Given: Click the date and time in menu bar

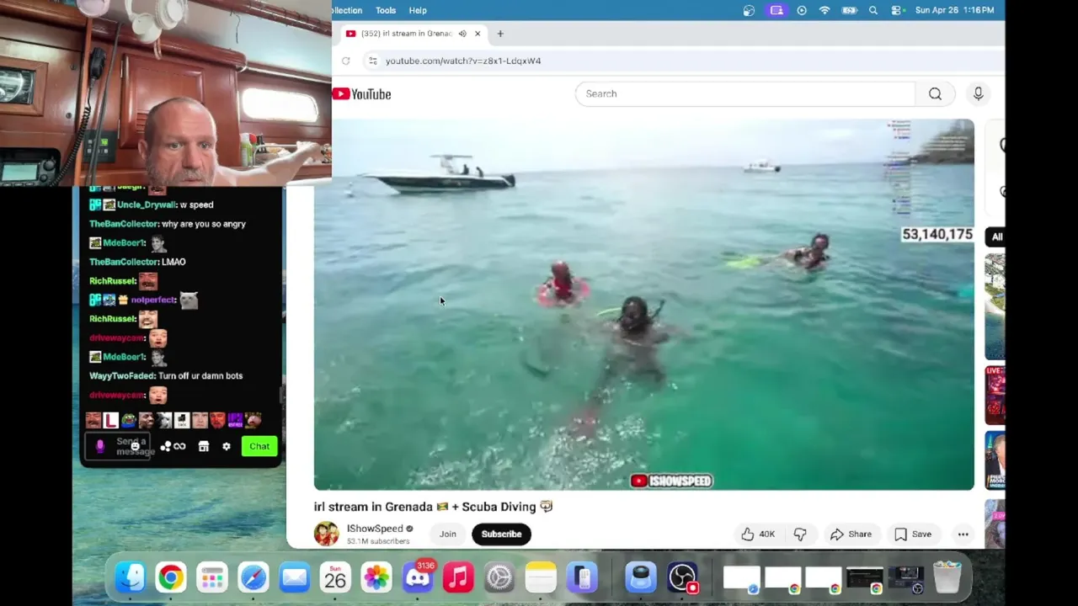Looking at the screenshot, I should 954,10.
